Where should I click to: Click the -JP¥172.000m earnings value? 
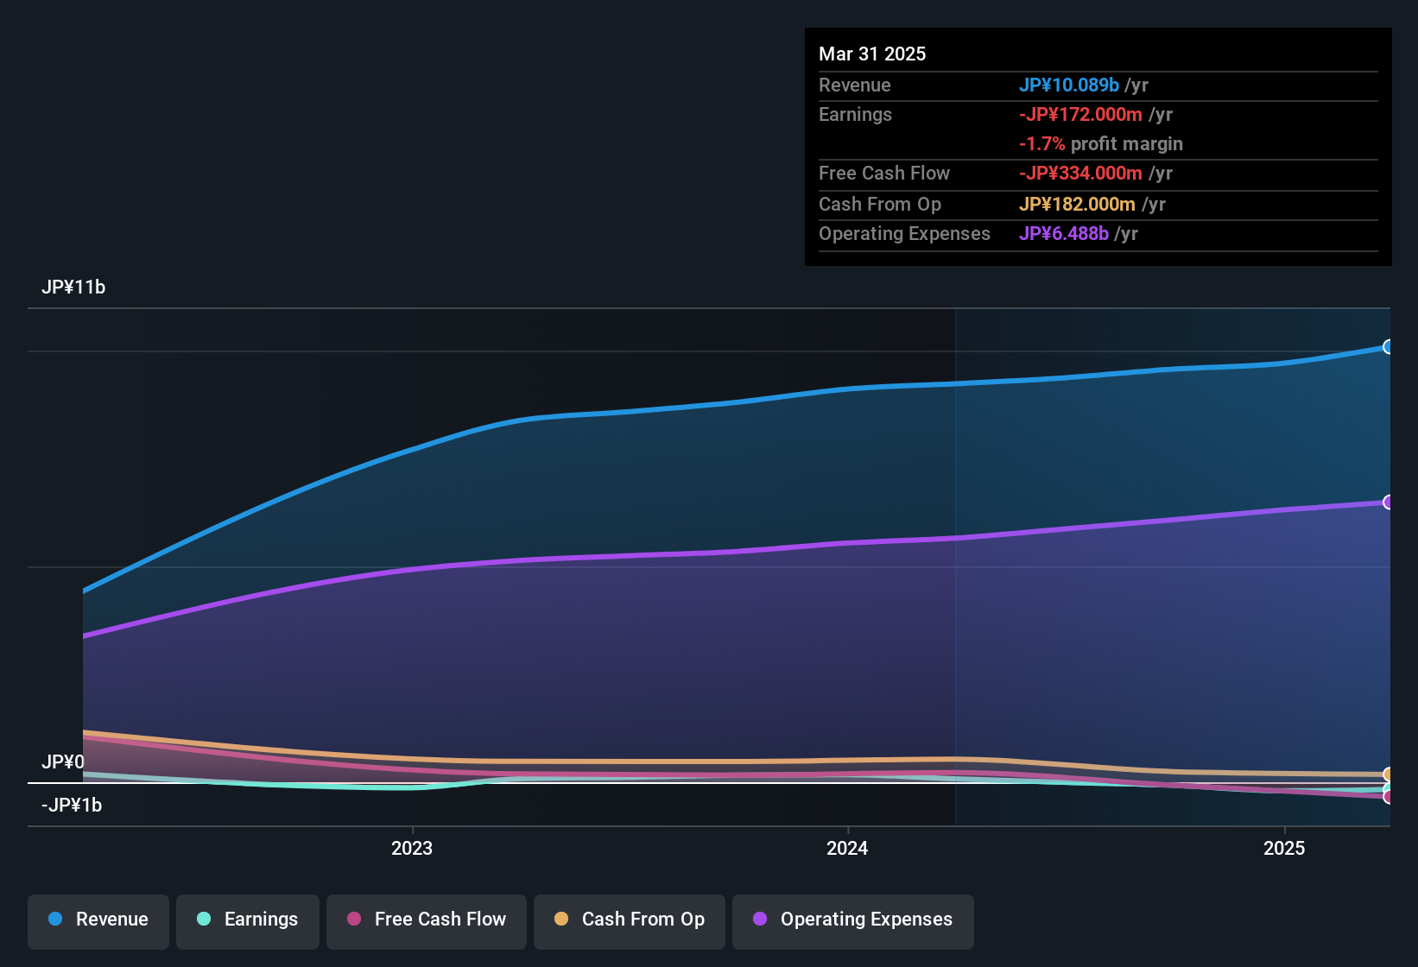point(1080,115)
